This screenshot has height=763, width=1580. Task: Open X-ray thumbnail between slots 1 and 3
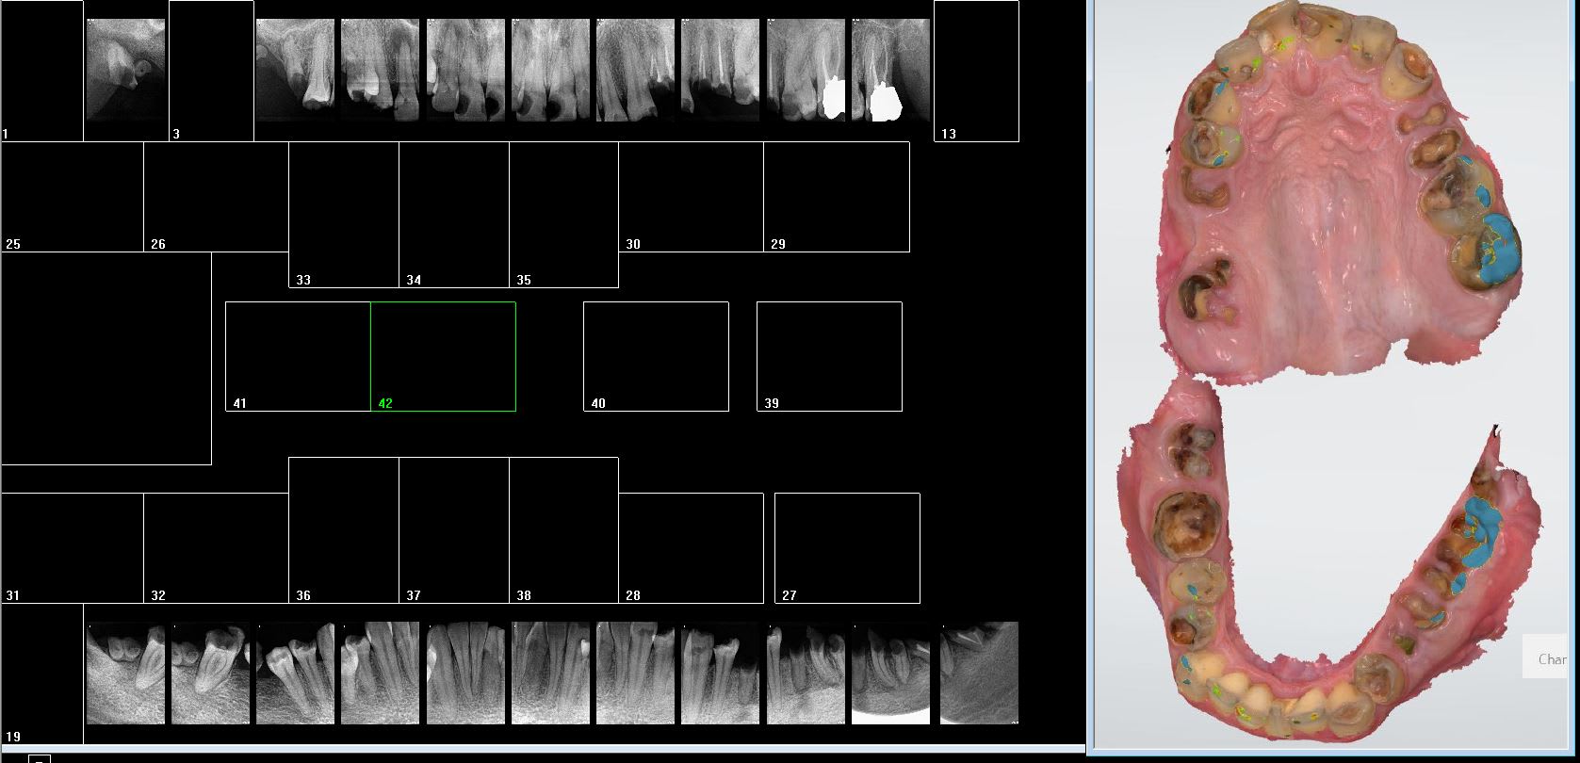126,71
